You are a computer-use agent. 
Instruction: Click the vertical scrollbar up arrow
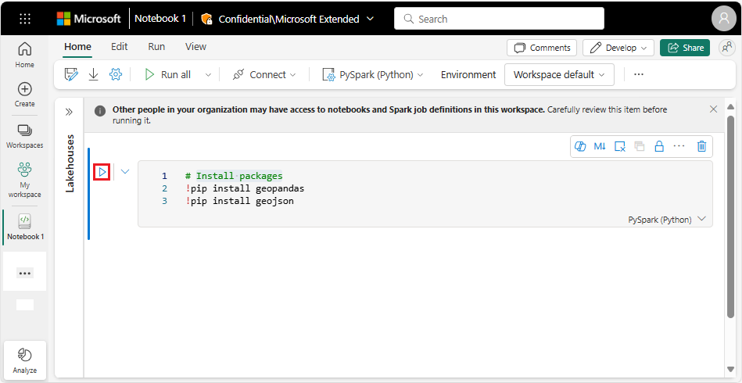730,106
